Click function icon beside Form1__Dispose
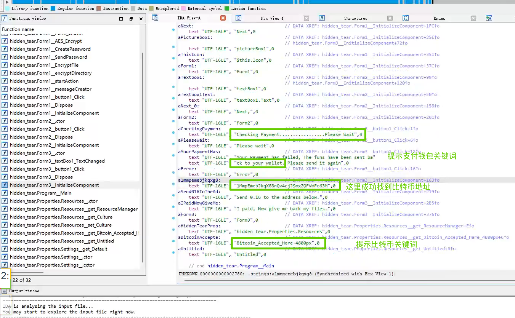 (5, 105)
